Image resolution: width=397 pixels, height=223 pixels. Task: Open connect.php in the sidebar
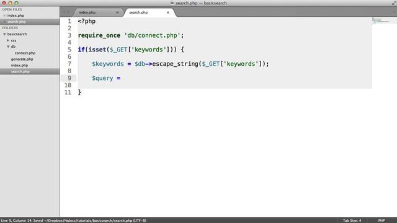25,53
